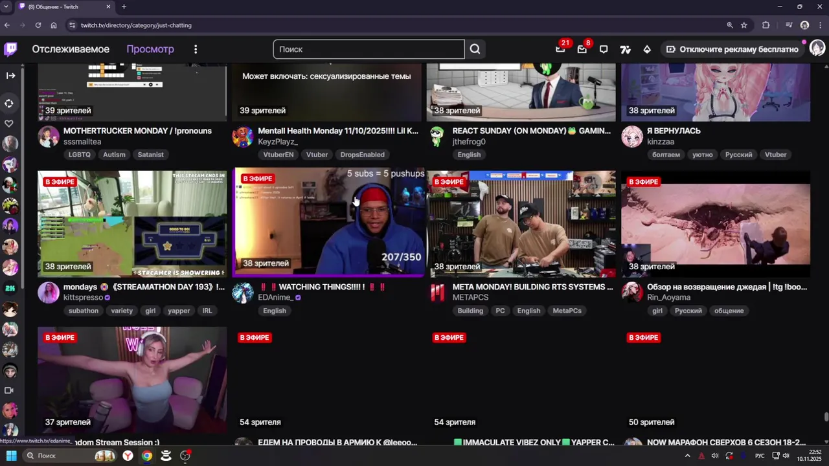Switch the РУС input language
The width and height of the screenshot is (829, 466).
(760, 456)
